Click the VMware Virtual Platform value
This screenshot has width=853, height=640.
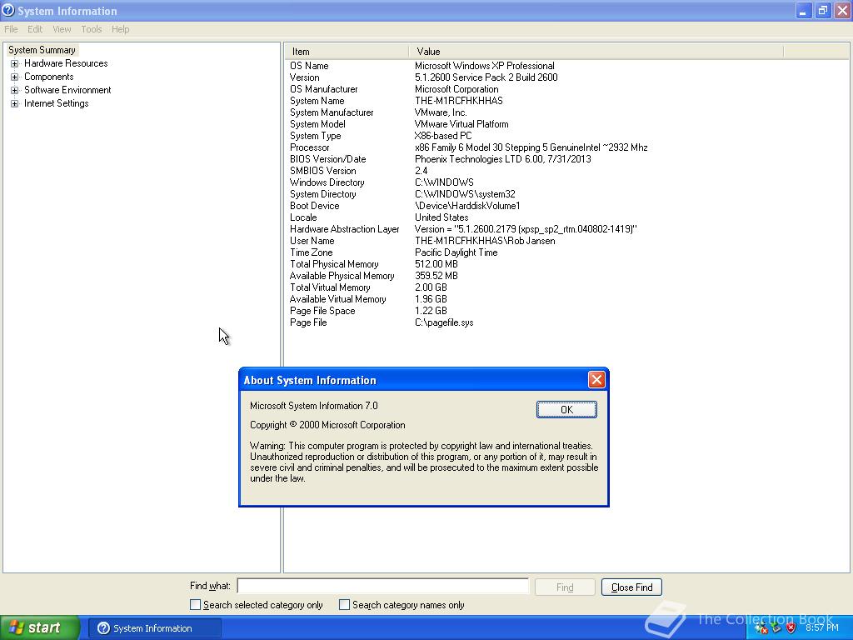point(461,124)
